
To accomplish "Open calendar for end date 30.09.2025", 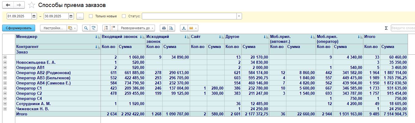I will (71, 16).
